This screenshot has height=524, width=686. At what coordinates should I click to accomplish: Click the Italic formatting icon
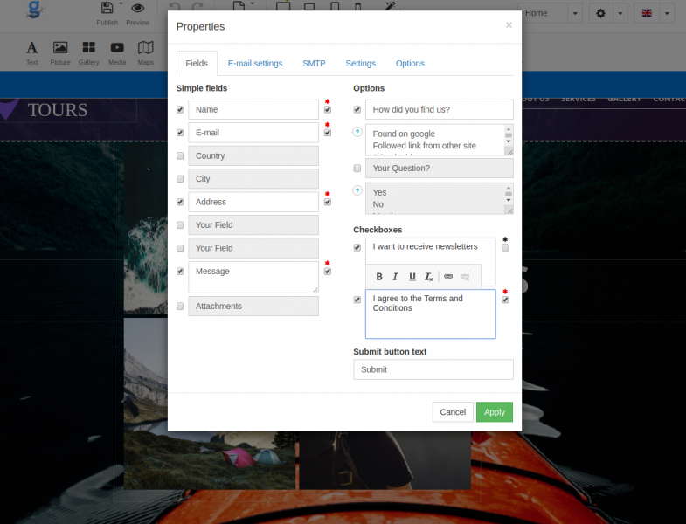coord(395,277)
